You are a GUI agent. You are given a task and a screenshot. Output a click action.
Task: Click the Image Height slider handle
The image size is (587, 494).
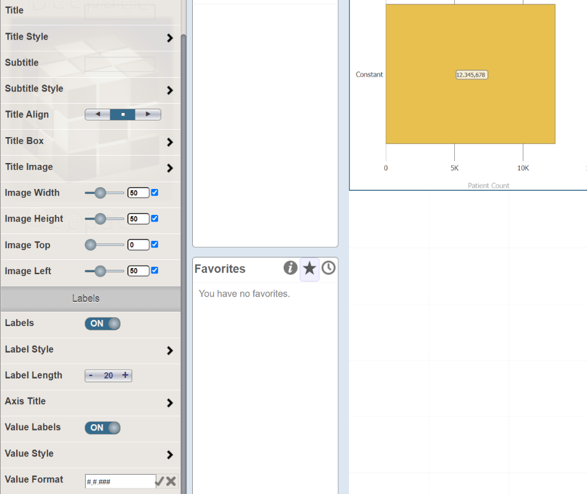click(100, 219)
